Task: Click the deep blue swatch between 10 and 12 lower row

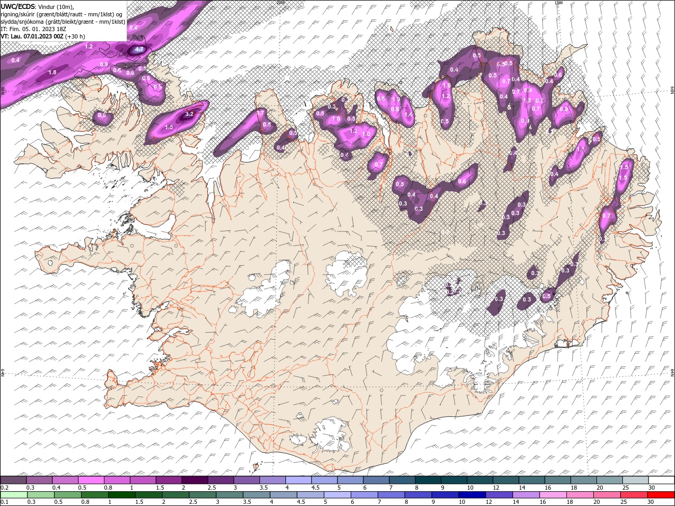Action: click(x=471, y=495)
